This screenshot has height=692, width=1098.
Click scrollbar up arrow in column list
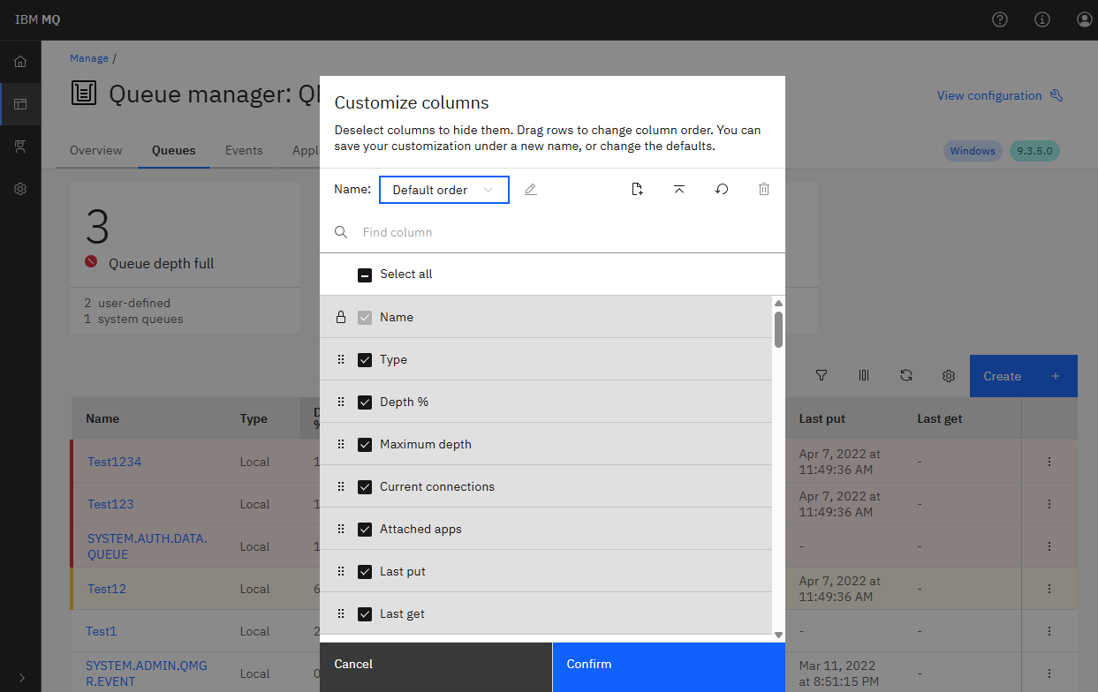pyautogui.click(x=778, y=303)
